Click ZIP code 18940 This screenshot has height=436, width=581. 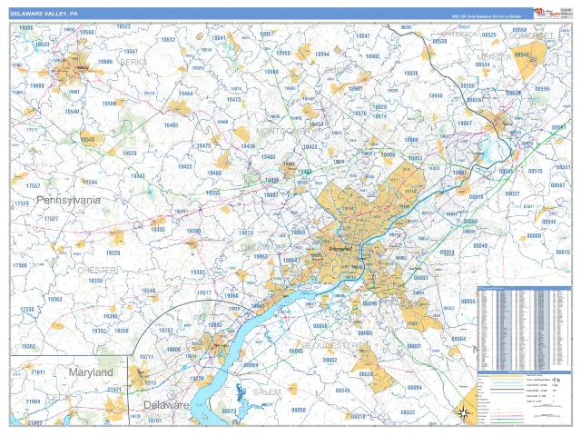tap(436, 95)
